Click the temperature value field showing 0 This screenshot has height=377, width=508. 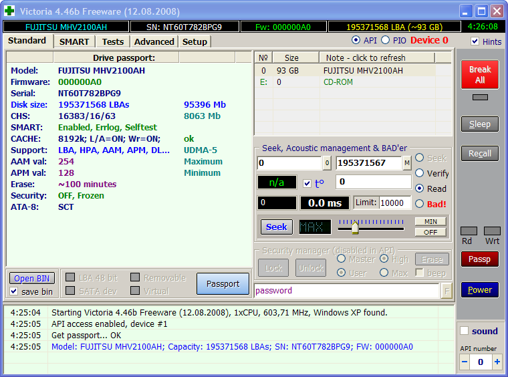[374, 182]
